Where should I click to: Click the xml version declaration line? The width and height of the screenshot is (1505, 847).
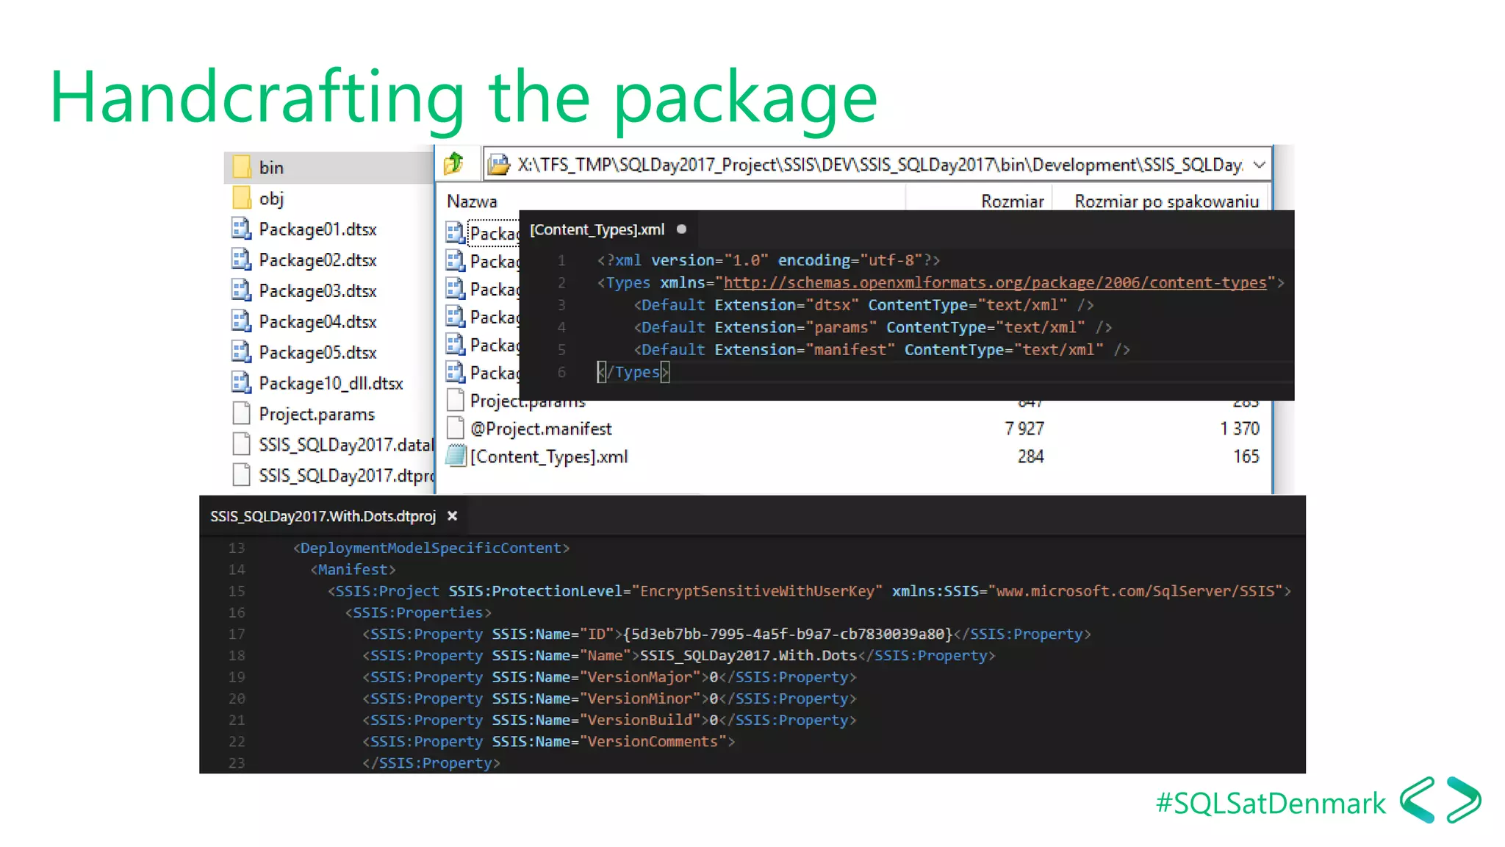pyautogui.click(x=769, y=260)
